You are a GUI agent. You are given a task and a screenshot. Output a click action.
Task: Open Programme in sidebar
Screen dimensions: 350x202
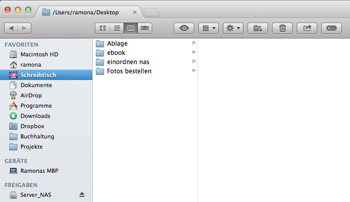[46, 106]
